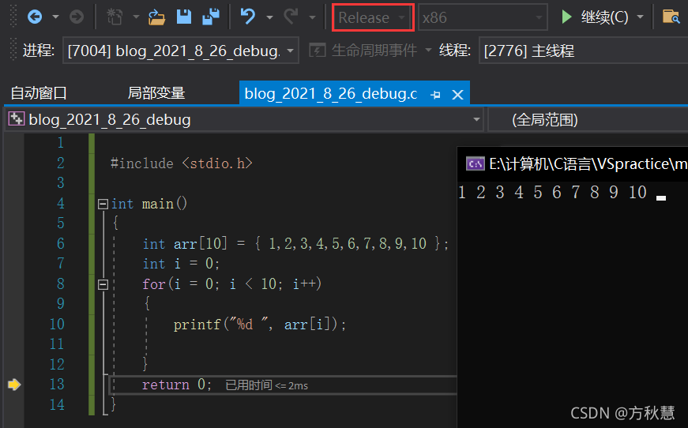Expand the Redo history dropdown
The image size is (688, 428).
click(312, 17)
